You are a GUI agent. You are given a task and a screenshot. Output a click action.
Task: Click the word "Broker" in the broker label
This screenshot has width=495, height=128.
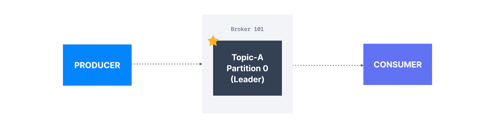[x=241, y=29]
